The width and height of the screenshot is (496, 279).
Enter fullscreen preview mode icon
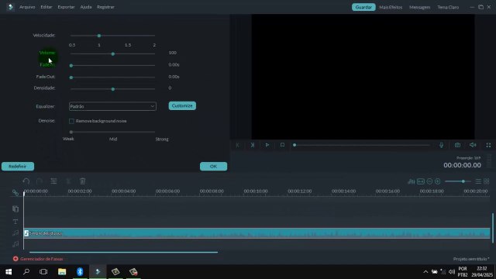(x=488, y=145)
